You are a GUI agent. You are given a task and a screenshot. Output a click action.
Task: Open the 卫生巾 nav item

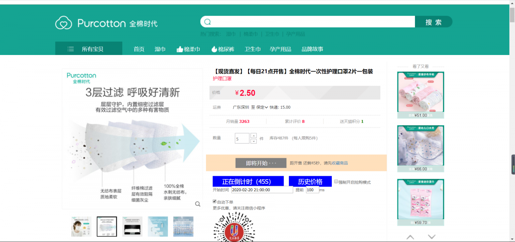(x=253, y=49)
